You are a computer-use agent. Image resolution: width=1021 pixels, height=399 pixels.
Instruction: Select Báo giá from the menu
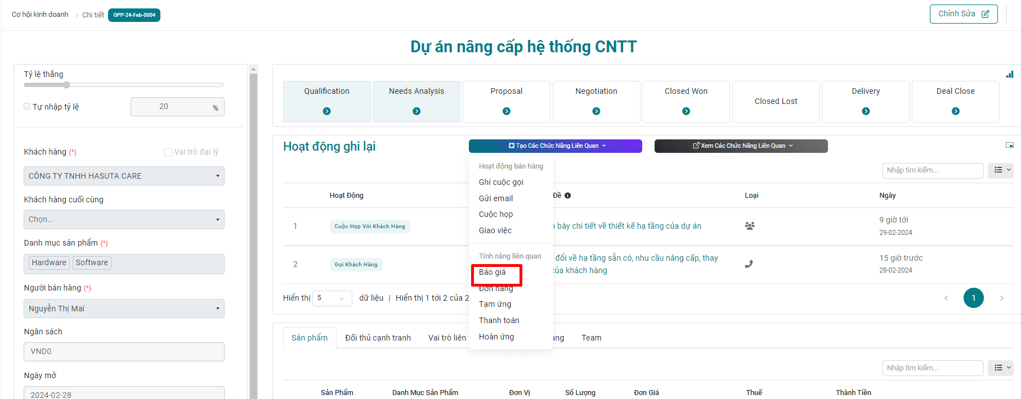coord(492,273)
